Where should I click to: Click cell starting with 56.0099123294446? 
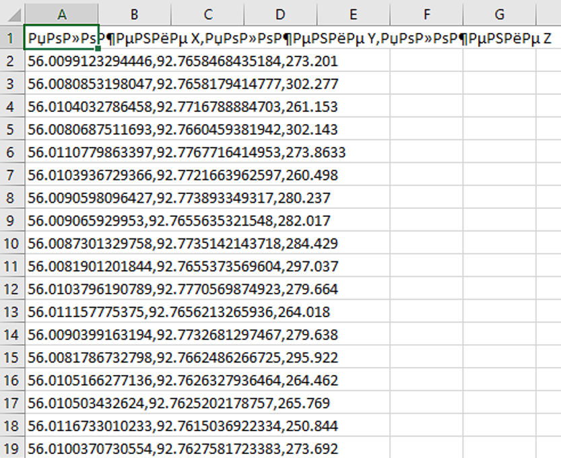tap(61, 61)
